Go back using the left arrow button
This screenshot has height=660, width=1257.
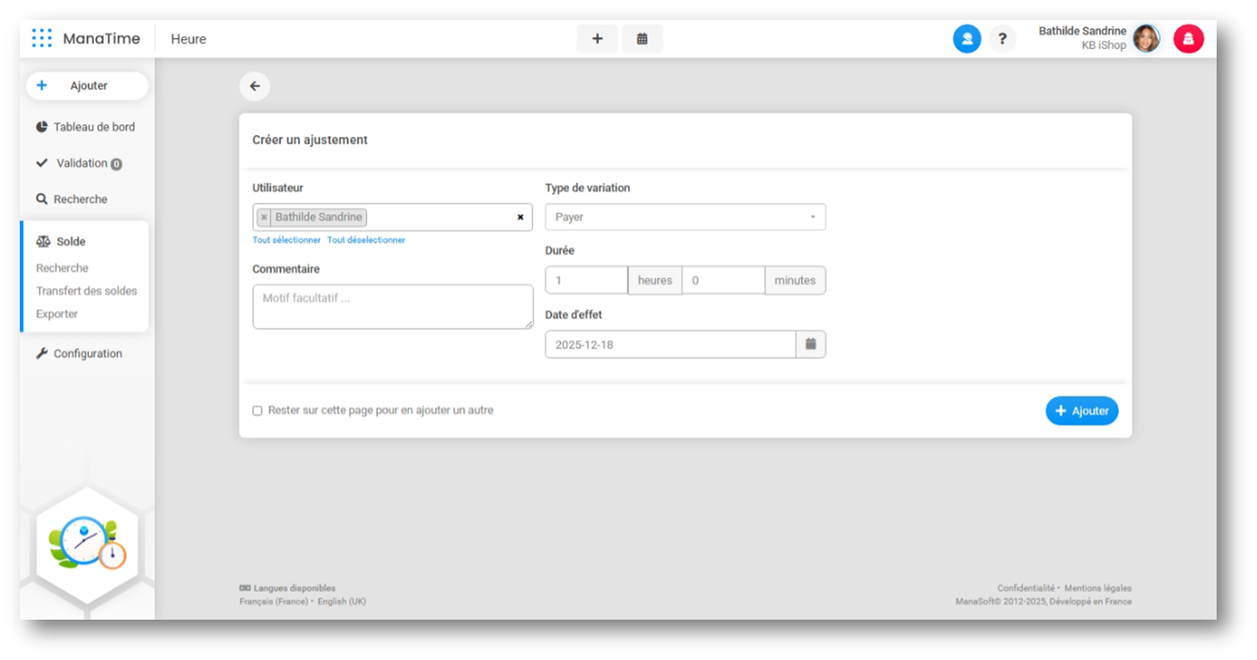(255, 86)
